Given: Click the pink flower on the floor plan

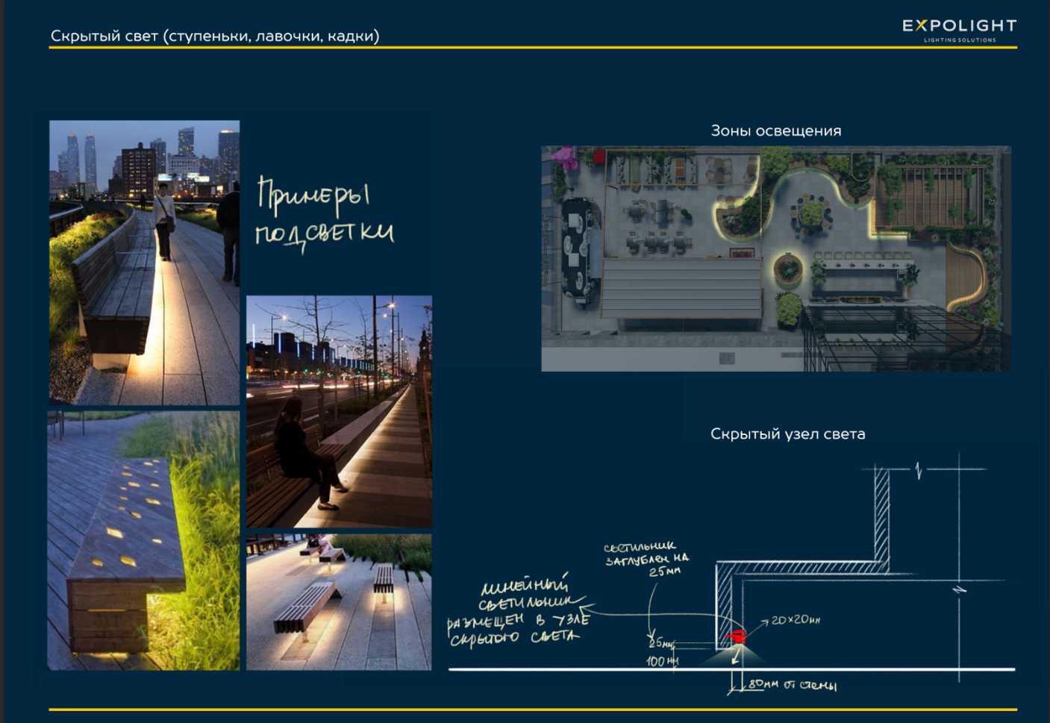Looking at the screenshot, I should click(565, 157).
